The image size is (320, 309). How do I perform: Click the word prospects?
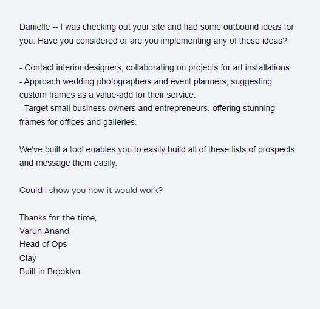(276, 149)
